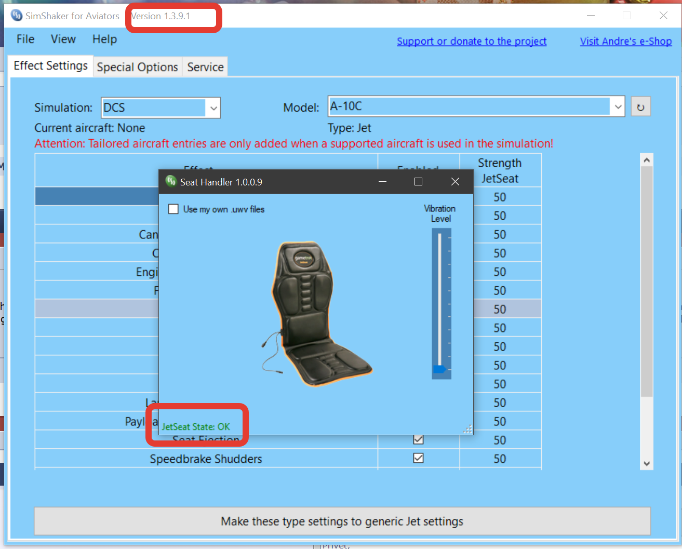Viewport: 682px width, 549px height.
Task: Open the File menu
Action: tap(25, 39)
